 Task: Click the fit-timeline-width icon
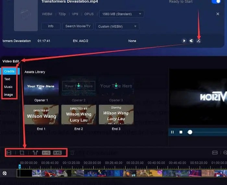tap(215, 153)
